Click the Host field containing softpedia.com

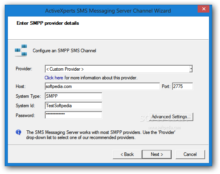102,86
